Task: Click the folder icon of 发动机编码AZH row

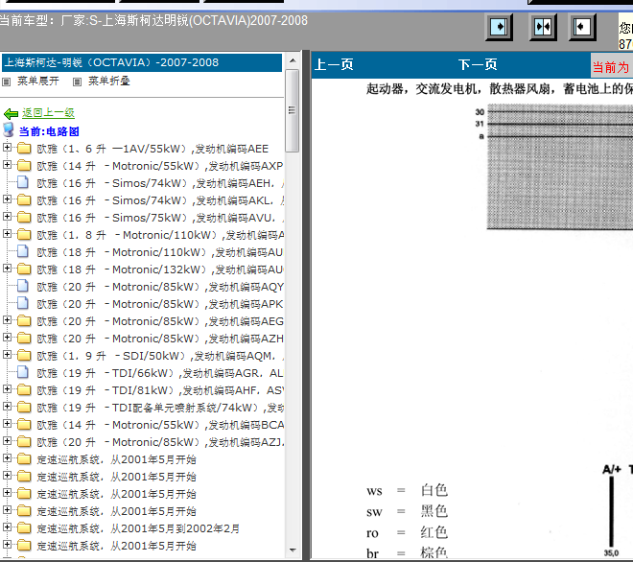Action: point(24,338)
